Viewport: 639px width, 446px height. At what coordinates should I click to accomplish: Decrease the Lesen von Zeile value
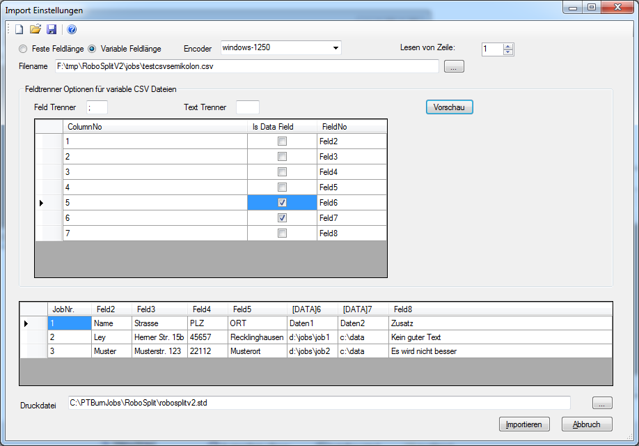507,52
